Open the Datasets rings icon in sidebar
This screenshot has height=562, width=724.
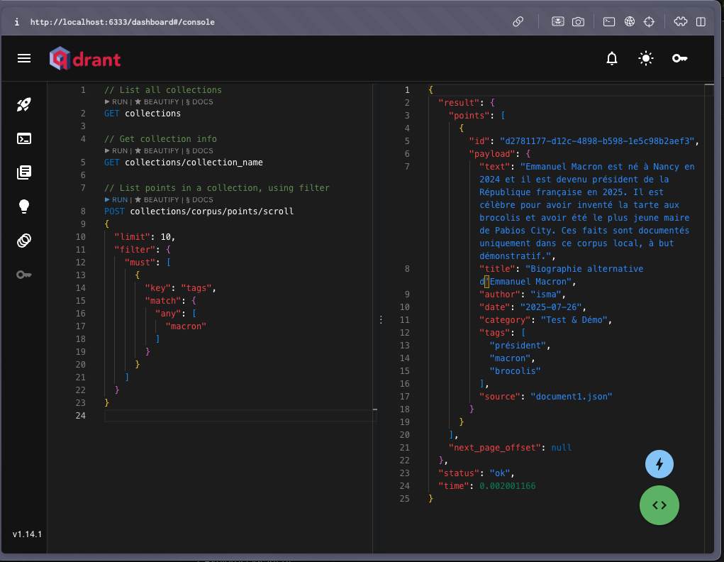click(24, 241)
